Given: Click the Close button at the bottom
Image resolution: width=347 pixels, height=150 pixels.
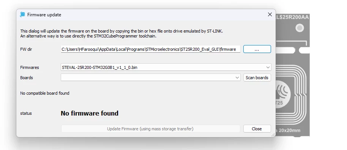Looking at the screenshot, I should [257, 128].
